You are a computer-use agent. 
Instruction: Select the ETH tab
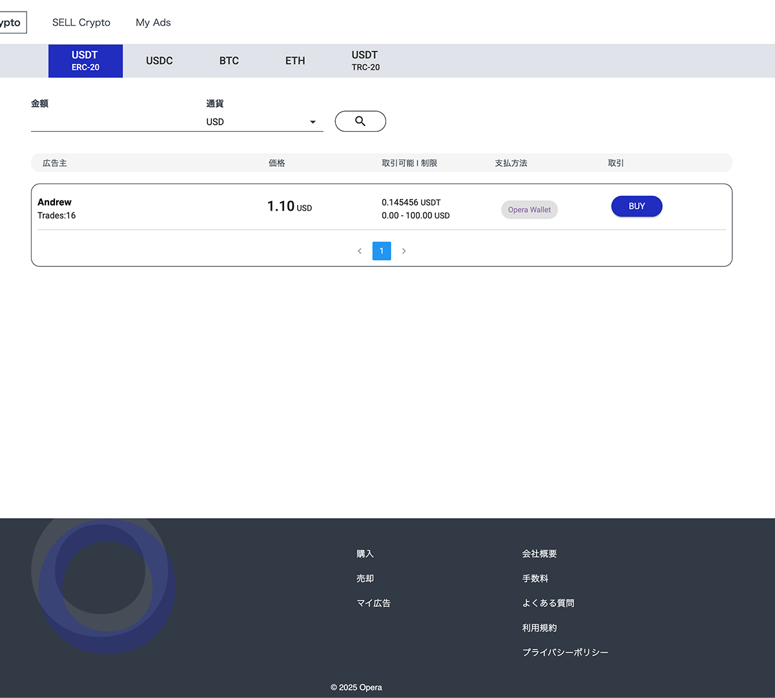[x=295, y=61]
